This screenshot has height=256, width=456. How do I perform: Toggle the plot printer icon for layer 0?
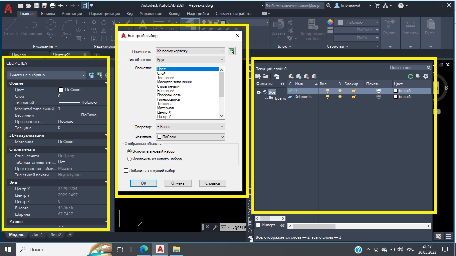[378, 91]
